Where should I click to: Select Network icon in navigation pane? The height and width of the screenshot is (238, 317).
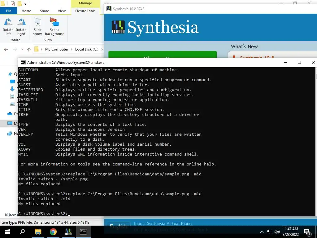pos(10,134)
